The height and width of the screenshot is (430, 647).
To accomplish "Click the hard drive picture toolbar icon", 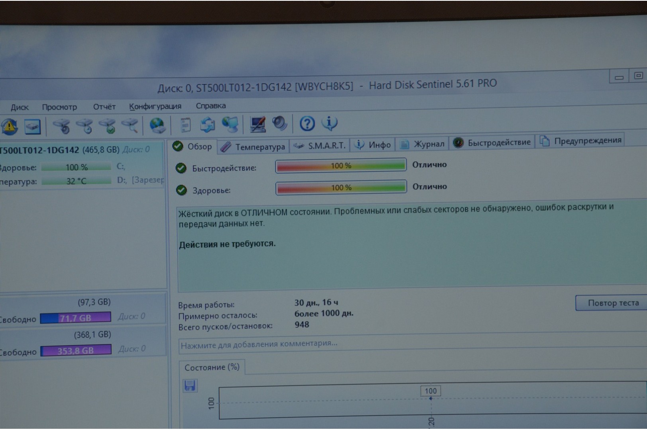I will (32, 127).
